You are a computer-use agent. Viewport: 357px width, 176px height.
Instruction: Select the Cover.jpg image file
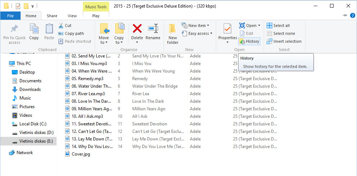[x=78, y=154]
